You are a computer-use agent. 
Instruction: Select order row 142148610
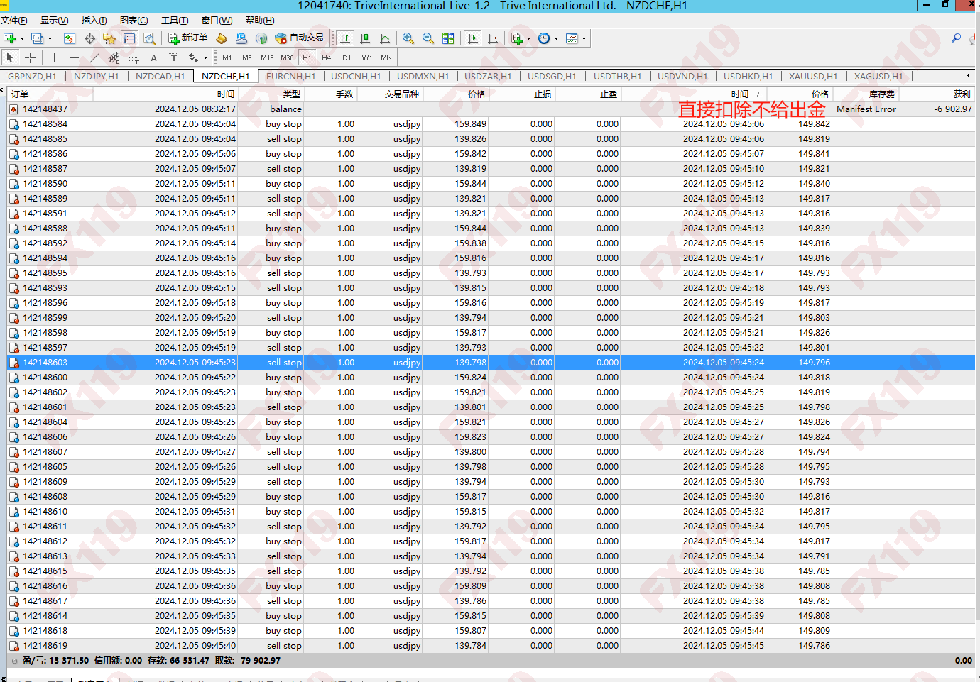45,512
